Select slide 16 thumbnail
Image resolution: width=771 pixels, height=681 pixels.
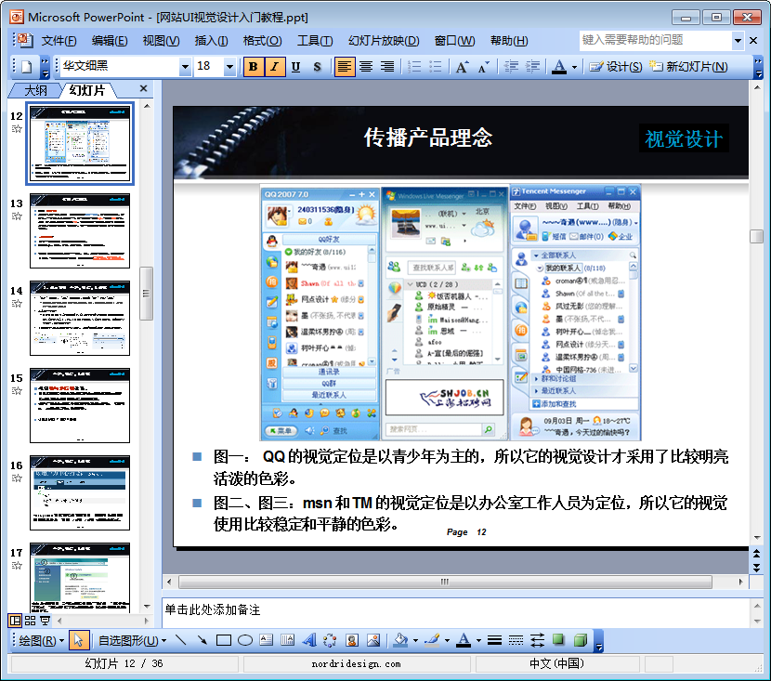[x=80, y=492]
